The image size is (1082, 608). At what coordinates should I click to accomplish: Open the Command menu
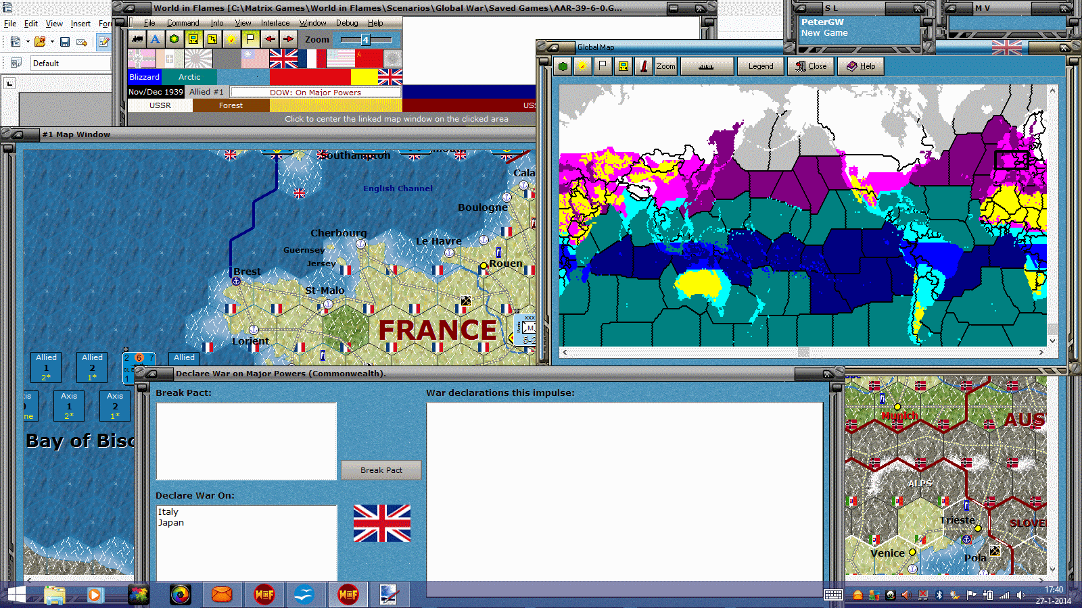(x=183, y=23)
